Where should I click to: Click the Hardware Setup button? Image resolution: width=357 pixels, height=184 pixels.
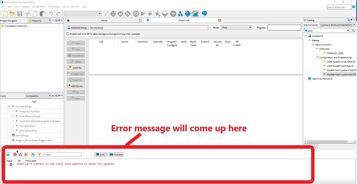coord(78,28)
